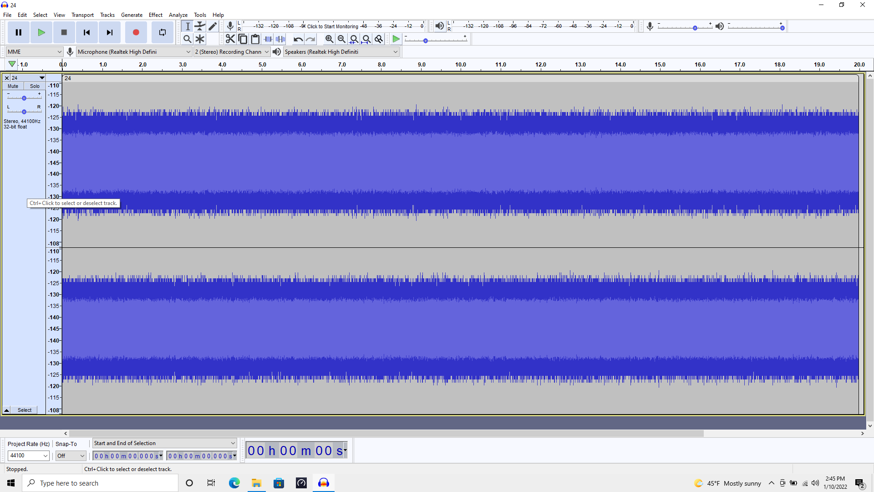This screenshot has height=492, width=874.
Task: Select the Multi-tool asterisk icon
Action: point(200,39)
